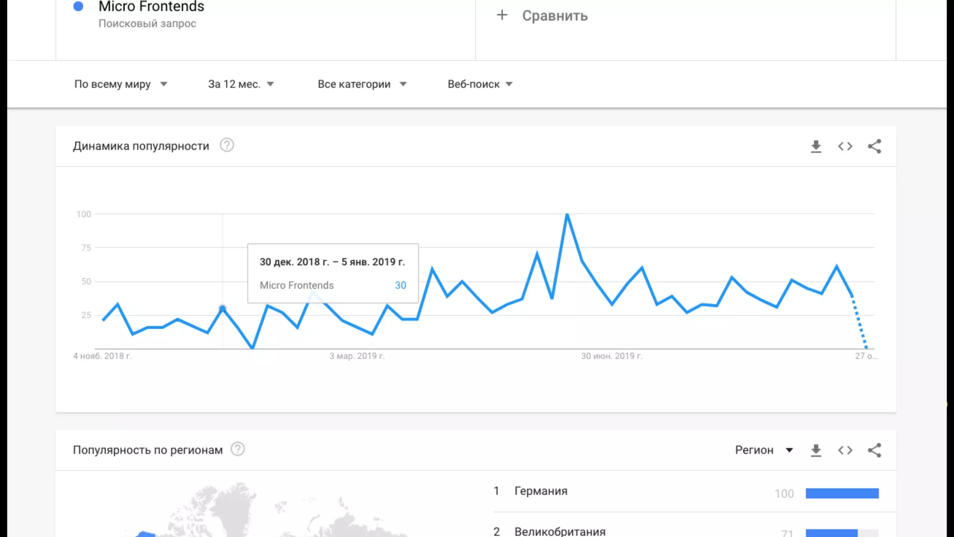Screen dimensions: 954x537
Task: Edit the Micro Frontends search term
Action: [x=151, y=7]
